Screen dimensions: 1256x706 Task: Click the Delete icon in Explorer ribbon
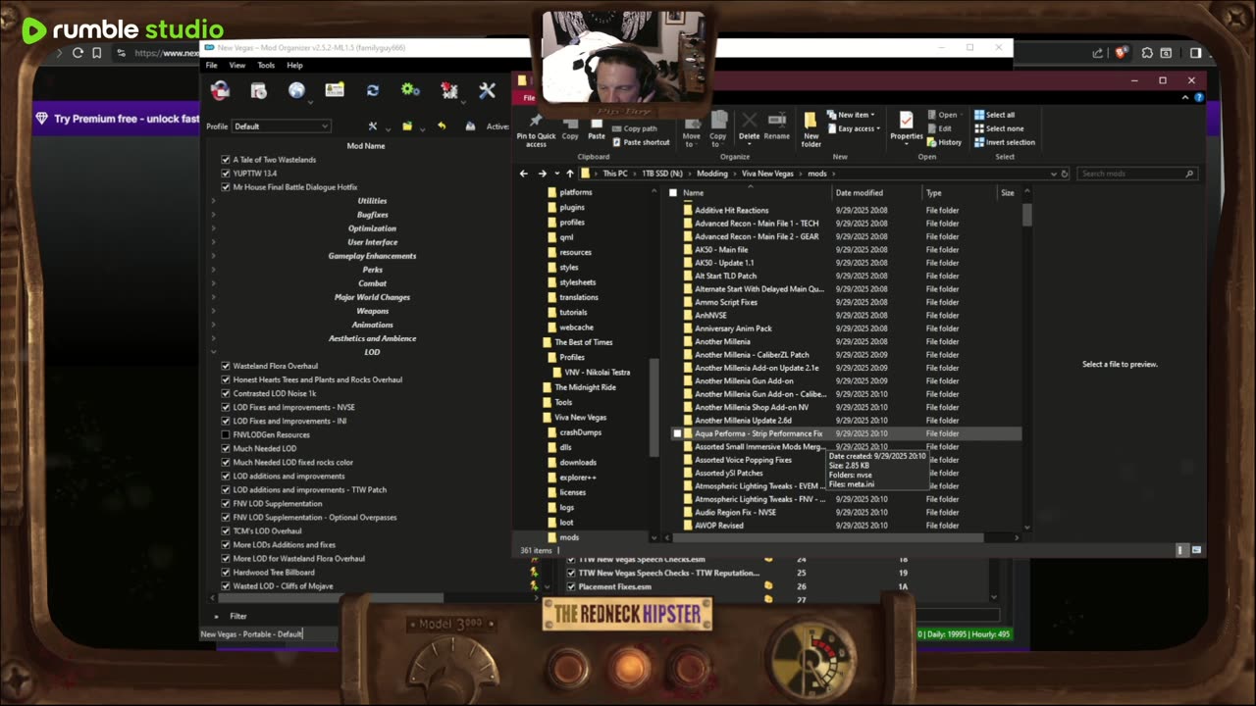click(749, 126)
